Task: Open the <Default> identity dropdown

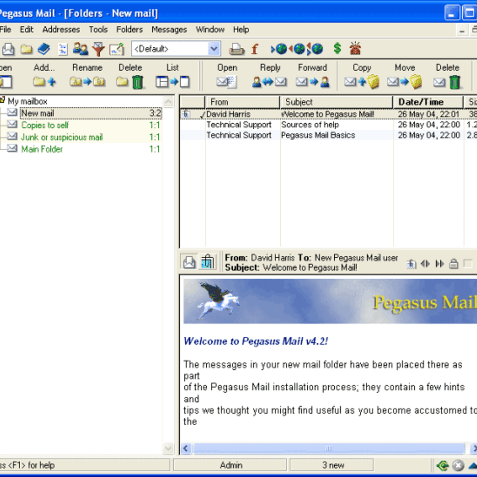Action: [214, 49]
